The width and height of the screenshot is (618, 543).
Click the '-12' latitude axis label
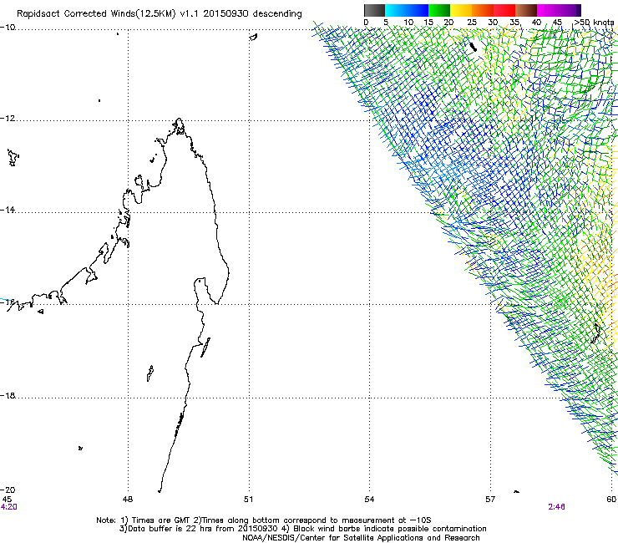coord(8,119)
